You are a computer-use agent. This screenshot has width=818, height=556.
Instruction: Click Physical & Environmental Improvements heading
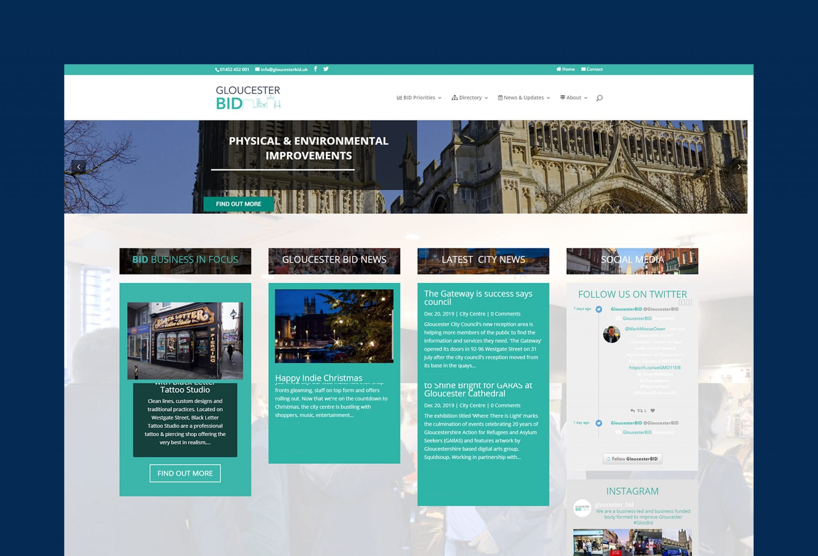pos(309,148)
